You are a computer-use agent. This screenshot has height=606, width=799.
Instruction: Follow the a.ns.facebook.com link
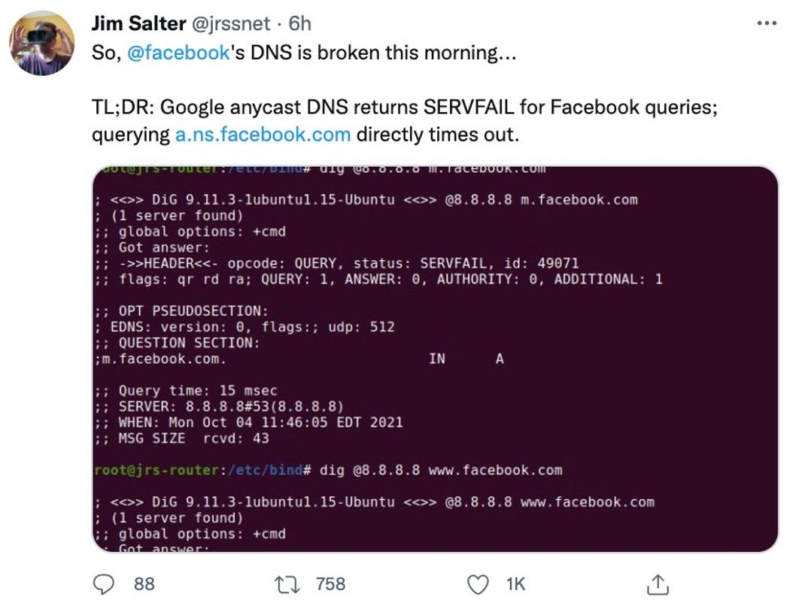263,135
